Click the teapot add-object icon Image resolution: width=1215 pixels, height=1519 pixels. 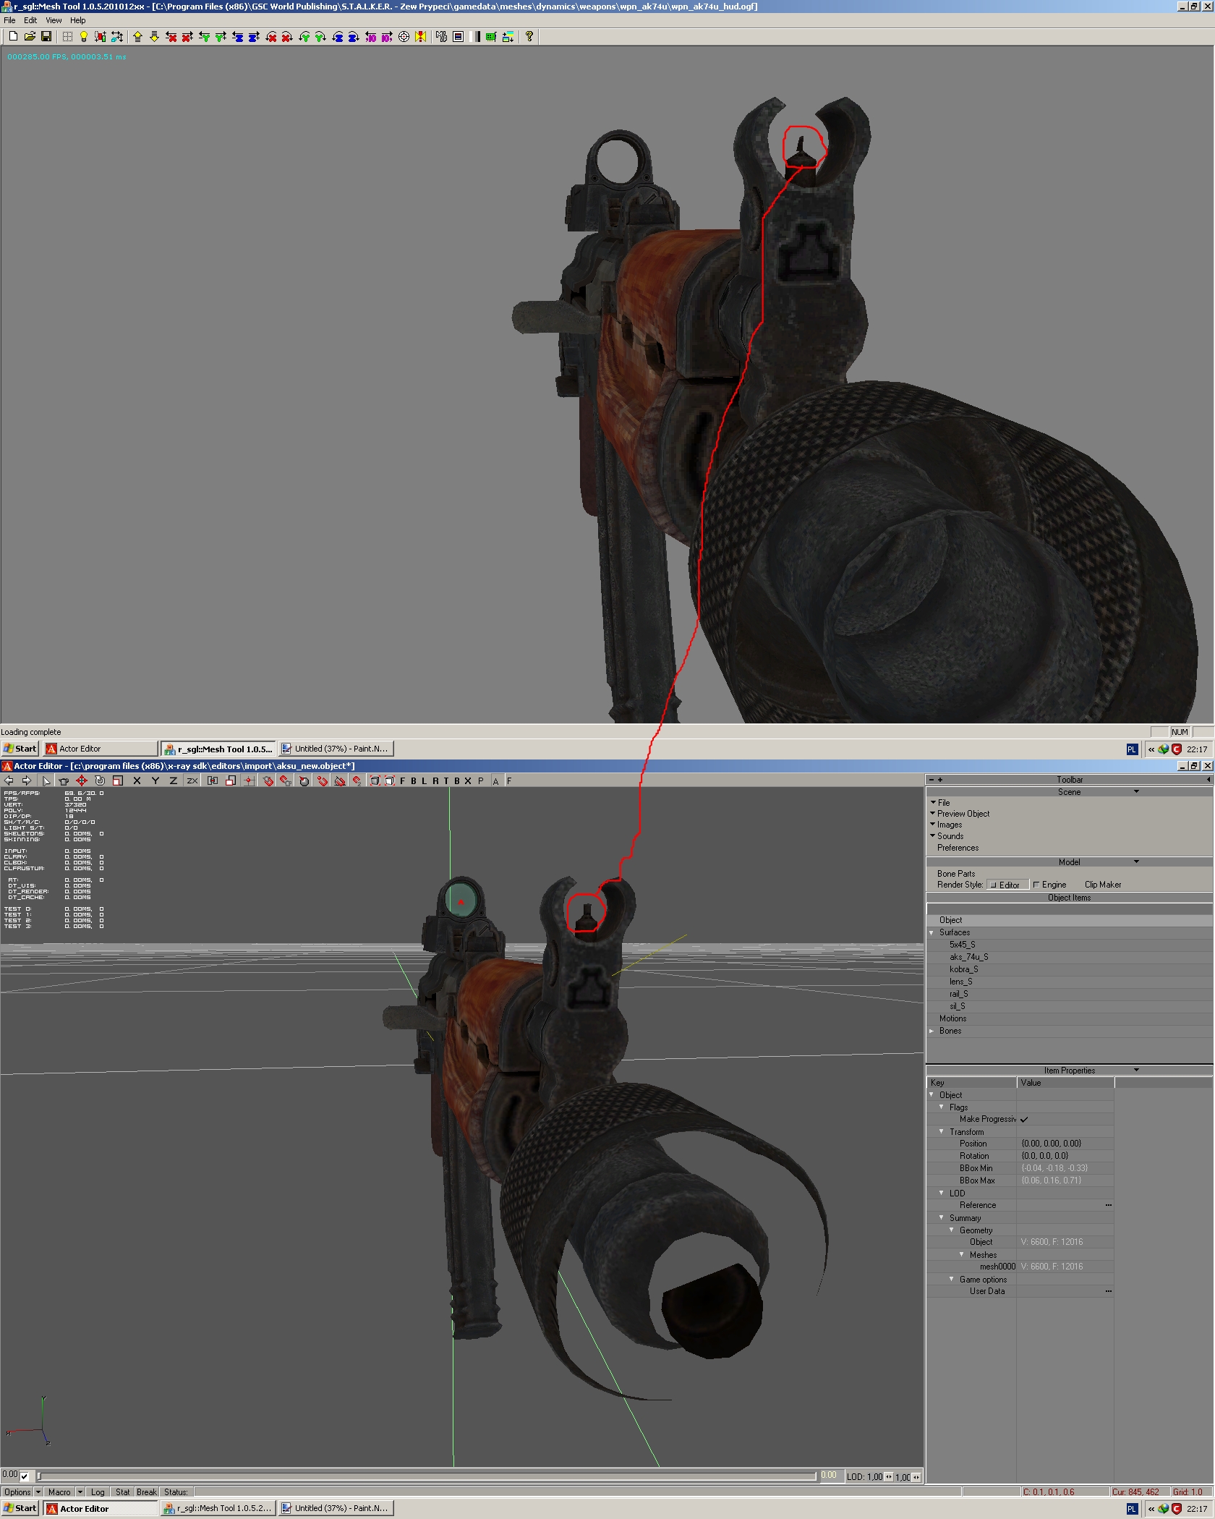[64, 780]
